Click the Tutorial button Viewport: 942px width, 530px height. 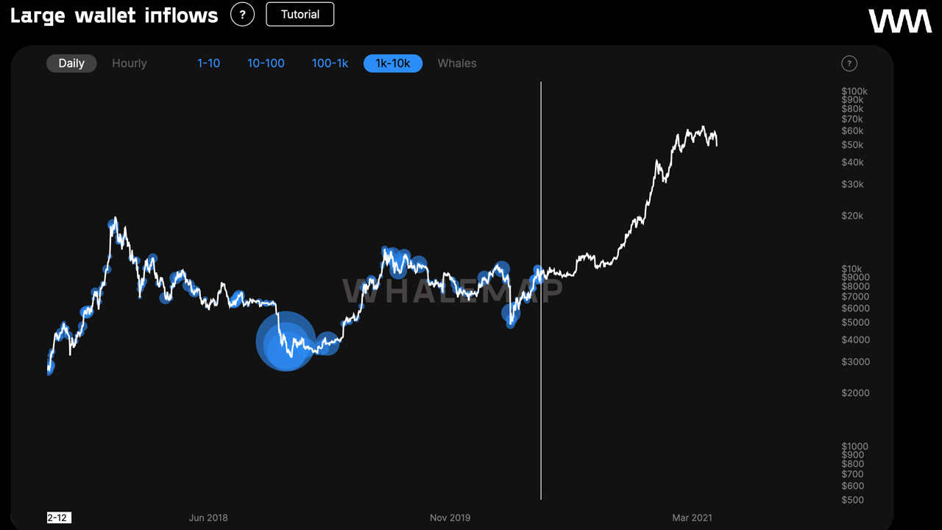(x=300, y=14)
